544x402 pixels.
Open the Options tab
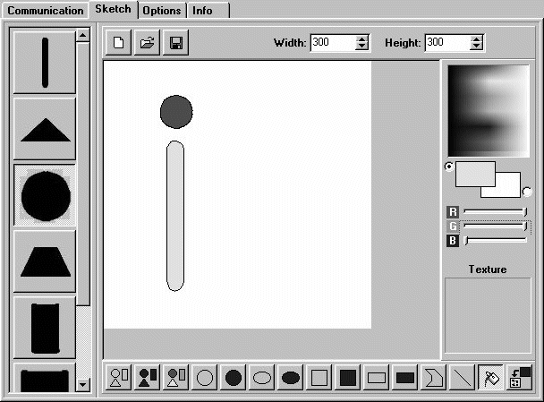click(162, 11)
